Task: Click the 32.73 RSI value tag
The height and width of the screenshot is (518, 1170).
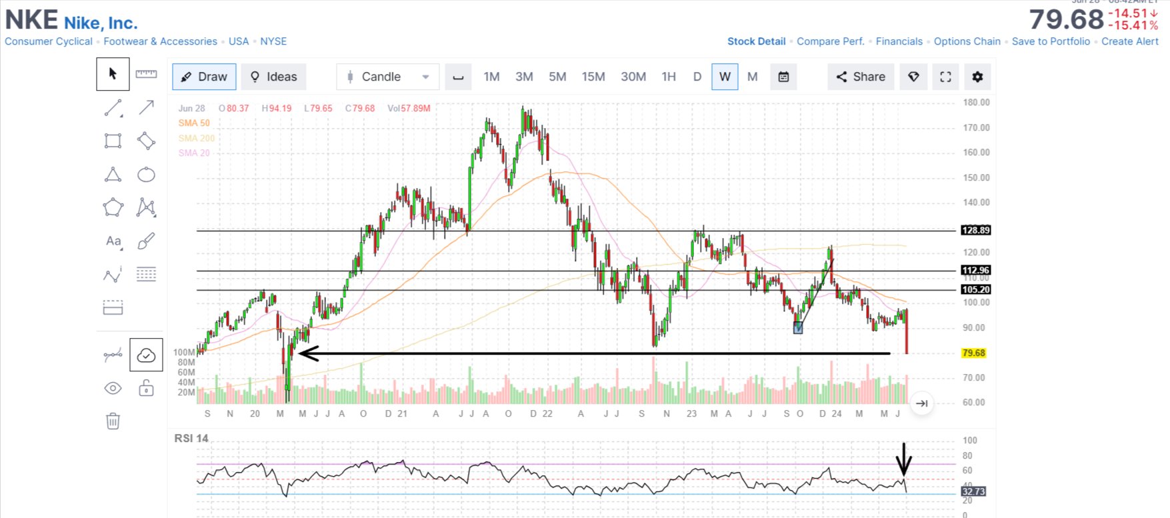Action: click(973, 491)
